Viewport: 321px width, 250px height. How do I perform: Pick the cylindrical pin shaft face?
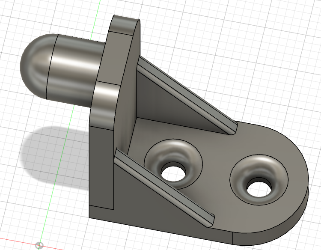(x=76, y=70)
